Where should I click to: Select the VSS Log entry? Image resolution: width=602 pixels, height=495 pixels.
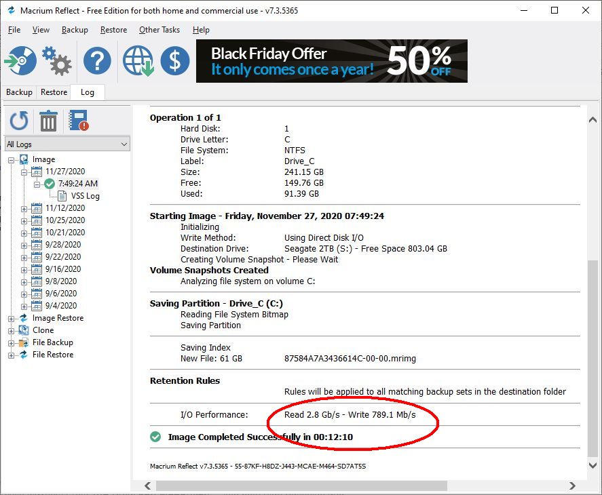pyautogui.click(x=85, y=196)
